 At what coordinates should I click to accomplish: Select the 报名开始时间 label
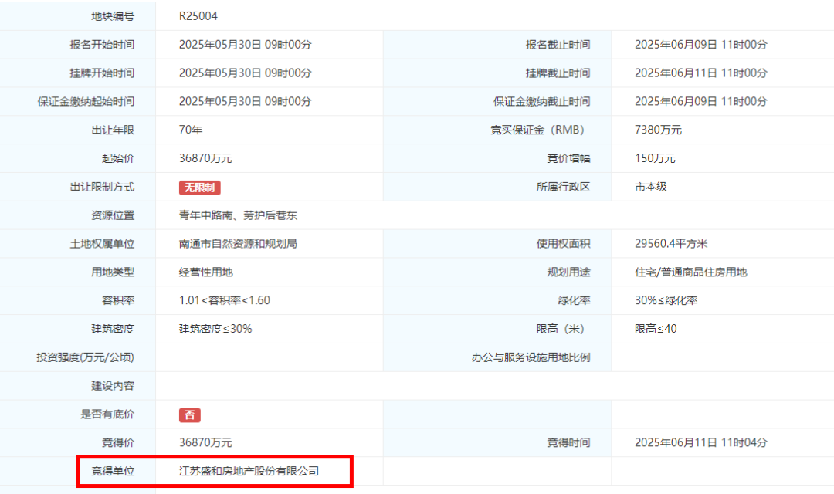102,45
